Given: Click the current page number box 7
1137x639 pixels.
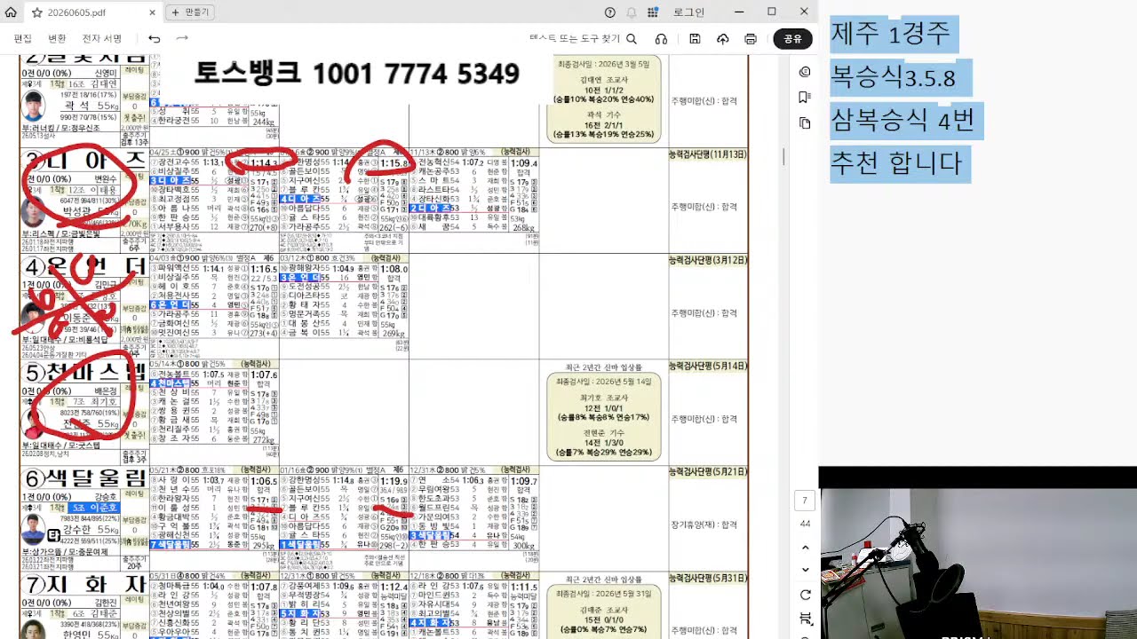Looking at the screenshot, I should pos(805,501).
